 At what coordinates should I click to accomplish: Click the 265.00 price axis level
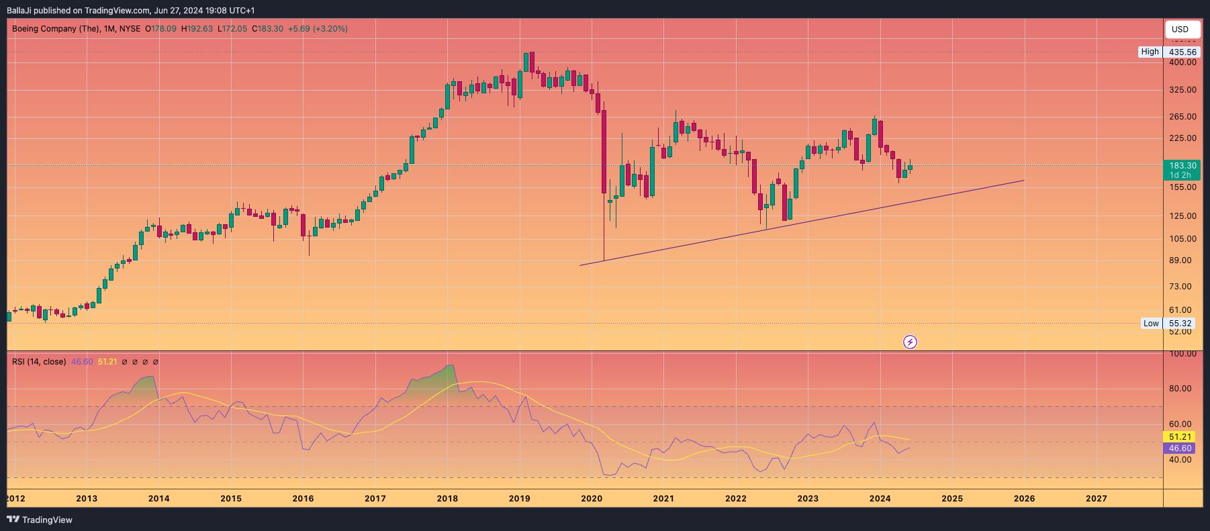1182,117
